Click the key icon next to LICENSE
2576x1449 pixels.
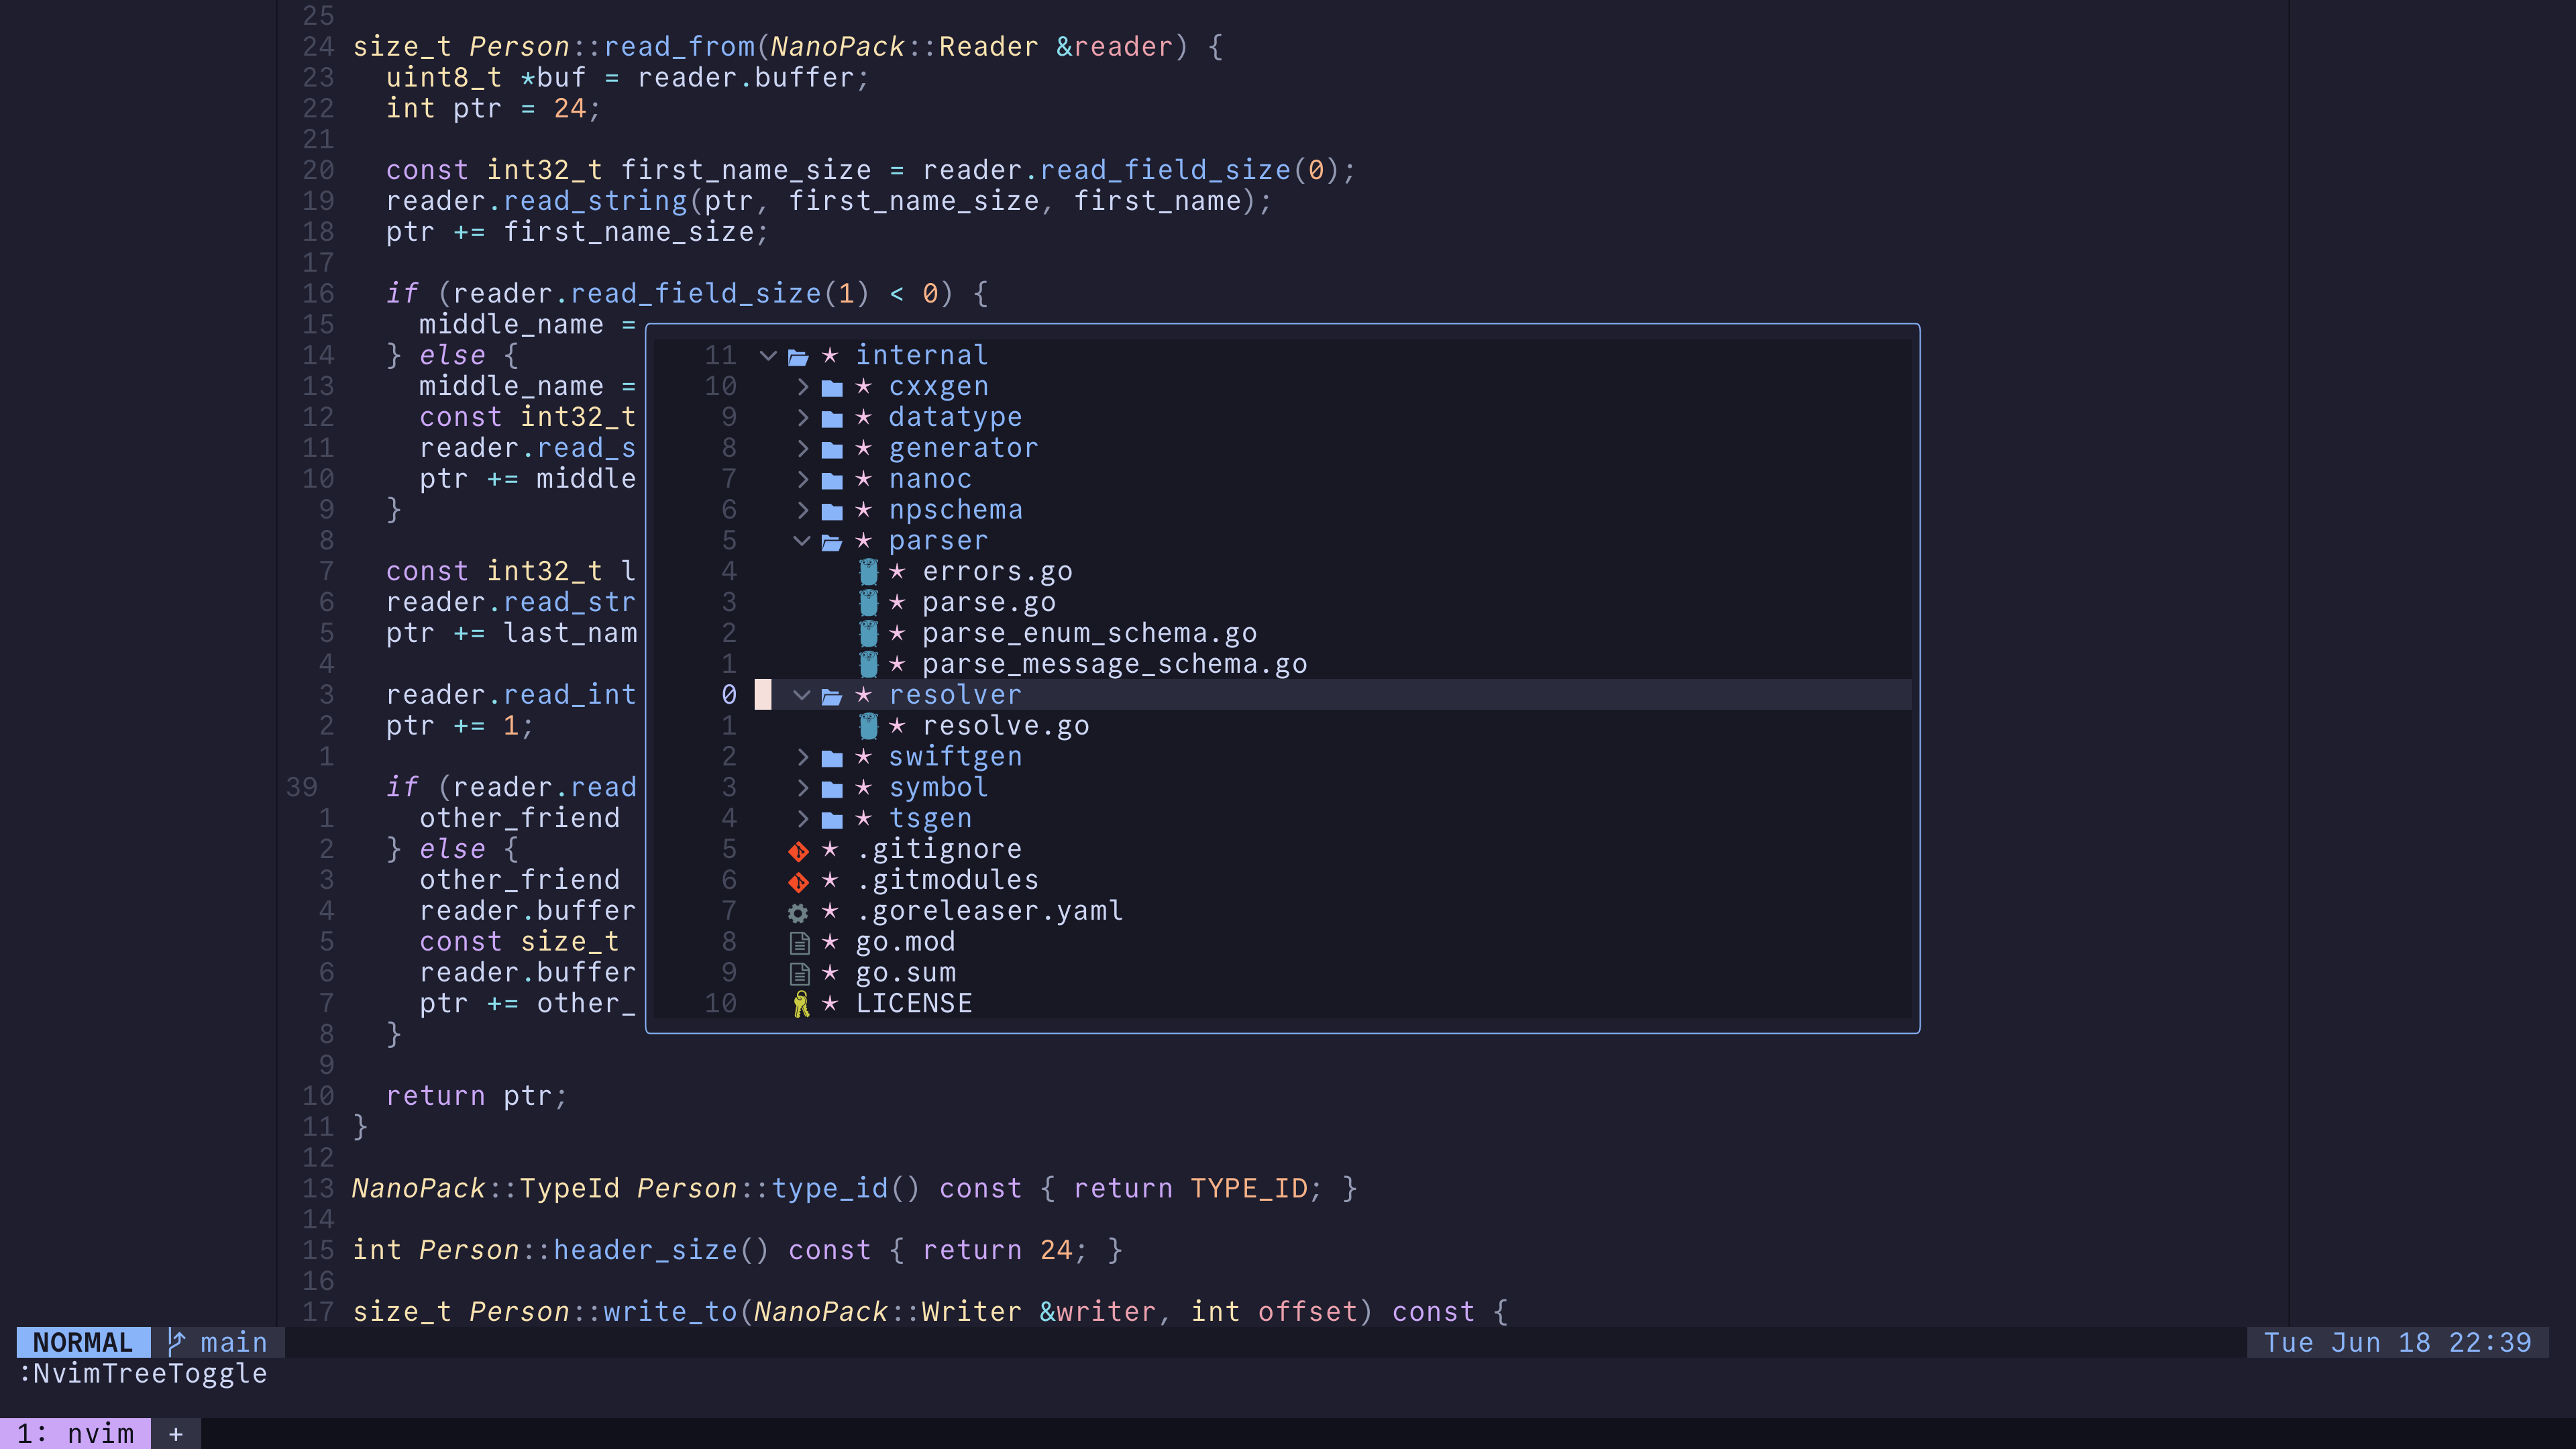800,1004
